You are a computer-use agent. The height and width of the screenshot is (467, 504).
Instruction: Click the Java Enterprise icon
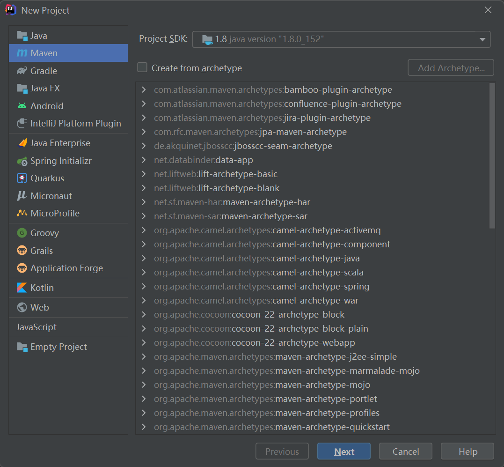pyautogui.click(x=22, y=143)
